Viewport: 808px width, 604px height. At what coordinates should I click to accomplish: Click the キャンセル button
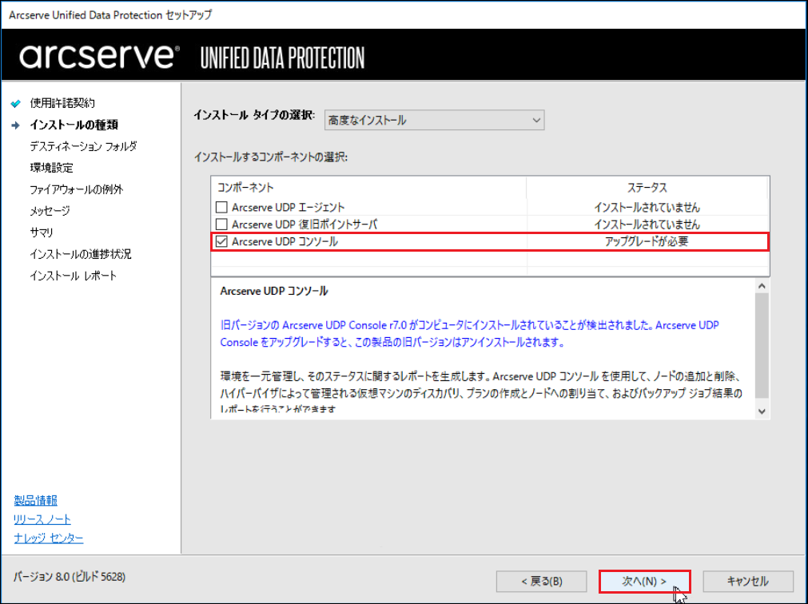point(748,582)
